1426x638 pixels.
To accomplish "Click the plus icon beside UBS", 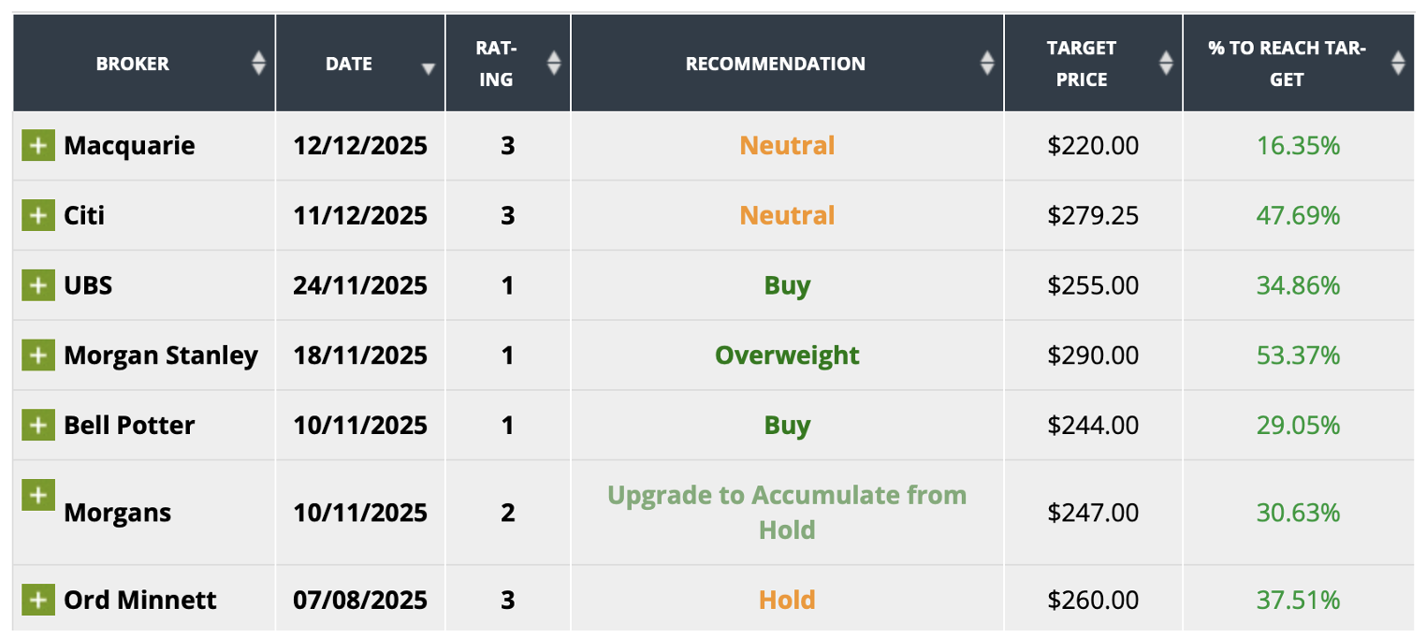I will 37,285.
